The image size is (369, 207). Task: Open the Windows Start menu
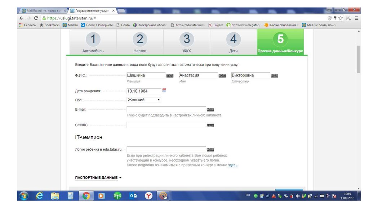24,196
